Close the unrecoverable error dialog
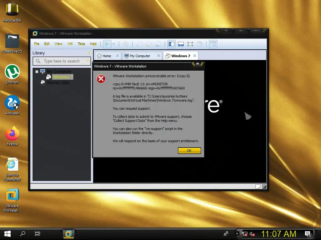Image resolution: width=321 pixels, height=240 pixels. coord(197,64)
